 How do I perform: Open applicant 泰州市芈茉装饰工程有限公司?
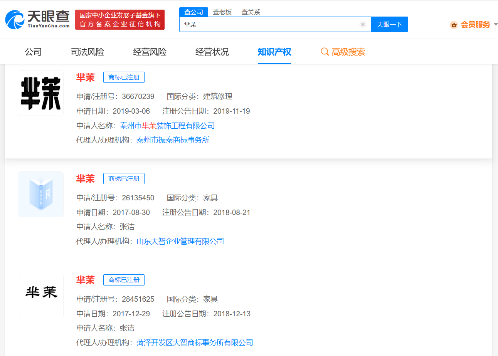click(x=167, y=126)
